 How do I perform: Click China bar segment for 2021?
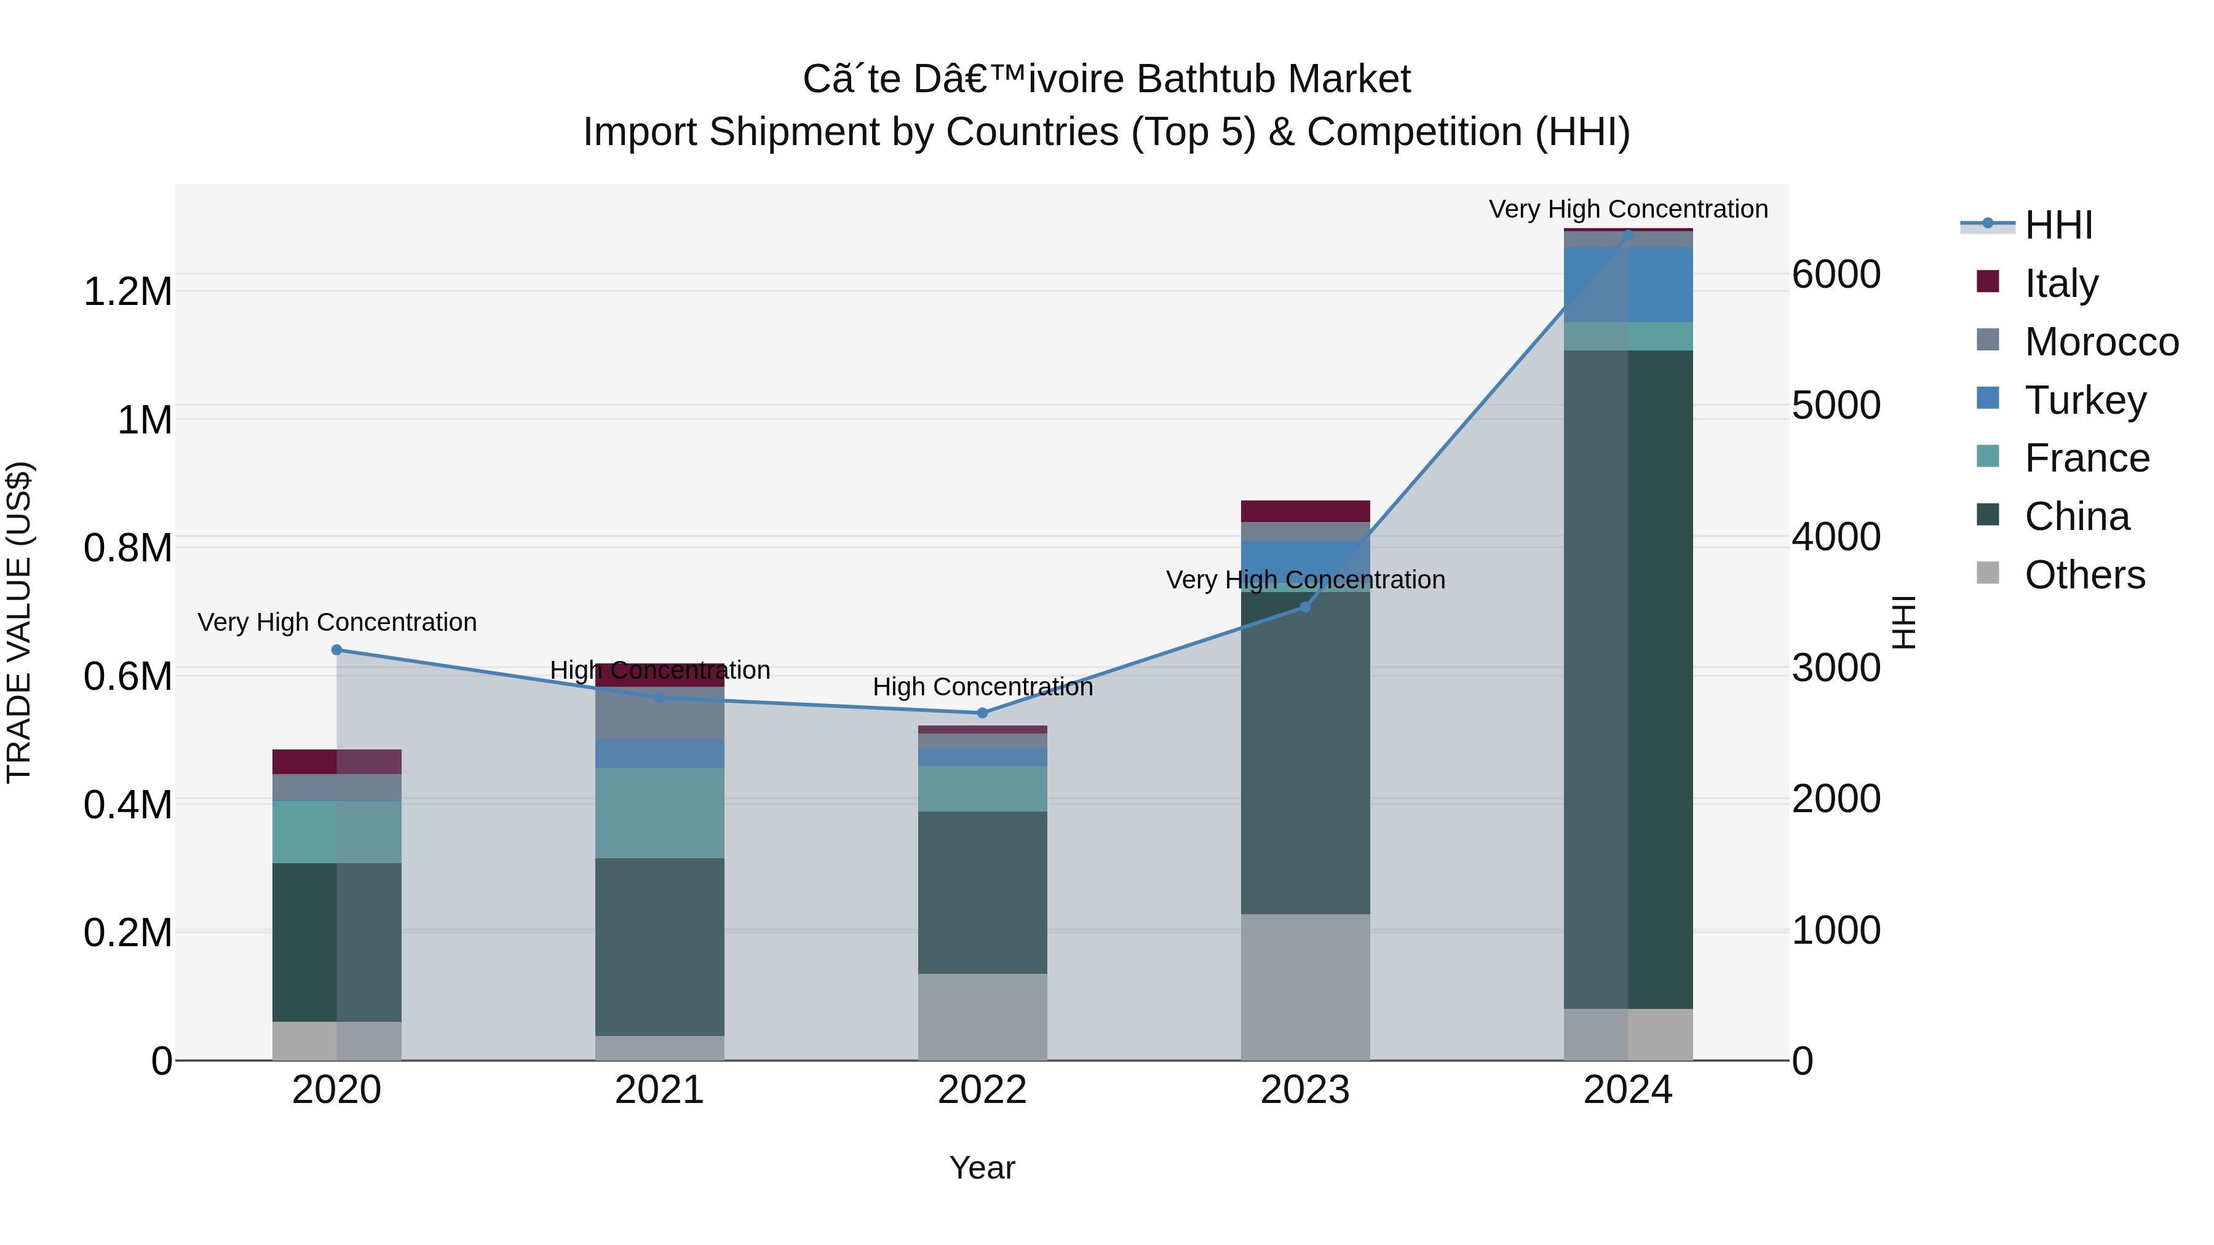(x=660, y=947)
